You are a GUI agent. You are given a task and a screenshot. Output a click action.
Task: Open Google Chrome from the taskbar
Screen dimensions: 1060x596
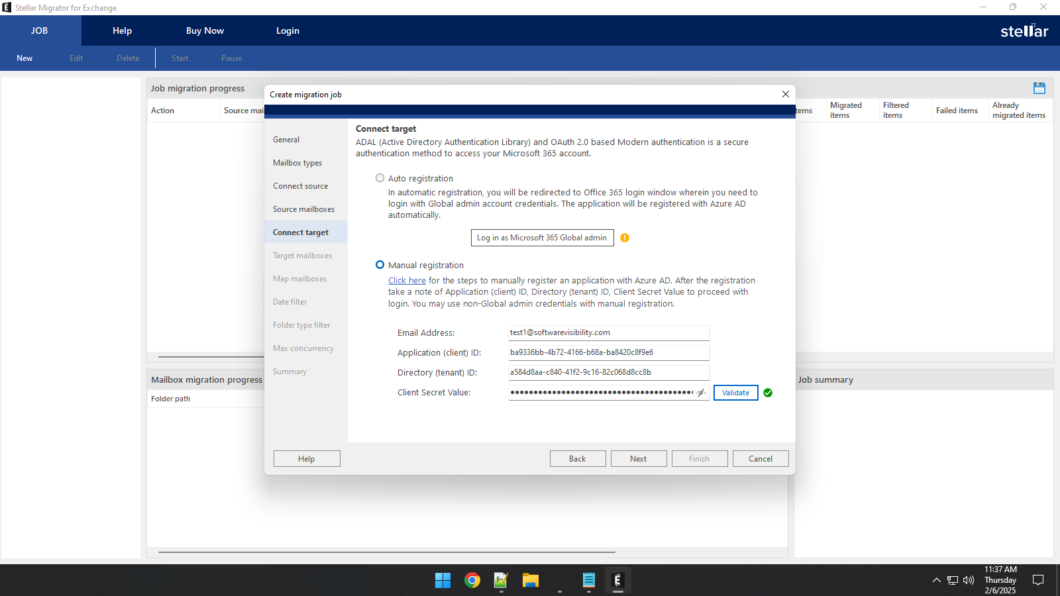pos(472,581)
